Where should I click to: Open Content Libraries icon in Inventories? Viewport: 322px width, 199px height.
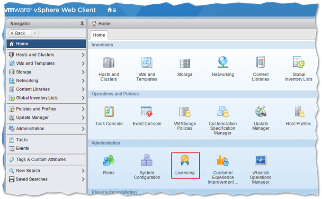(260, 62)
